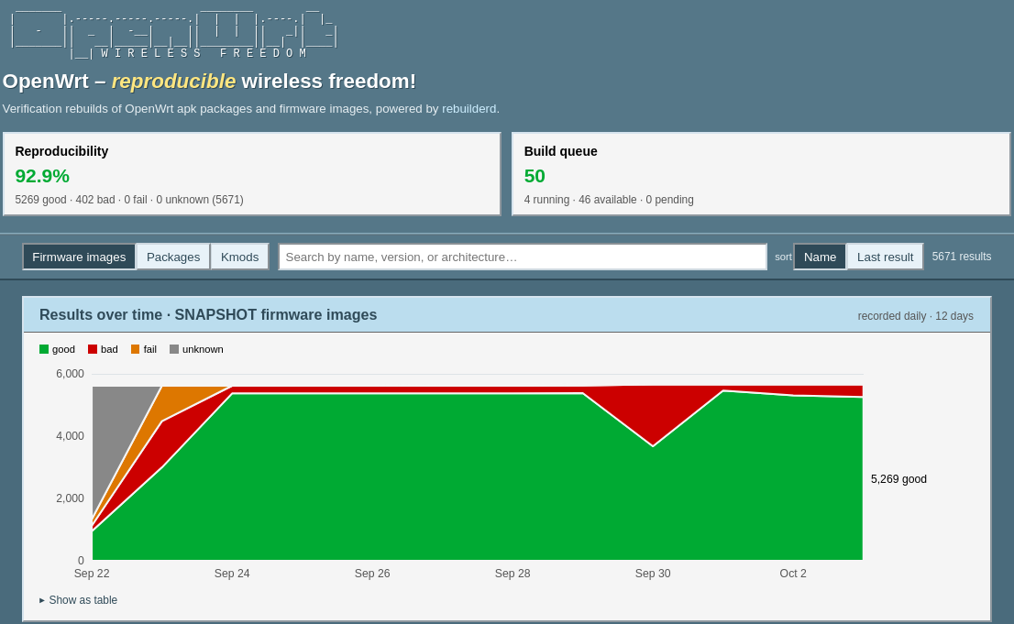Image resolution: width=1014 pixels, height=624 pixels.
Task: Click the page title reproducible wireless freedom
Action: pos(210,82)
